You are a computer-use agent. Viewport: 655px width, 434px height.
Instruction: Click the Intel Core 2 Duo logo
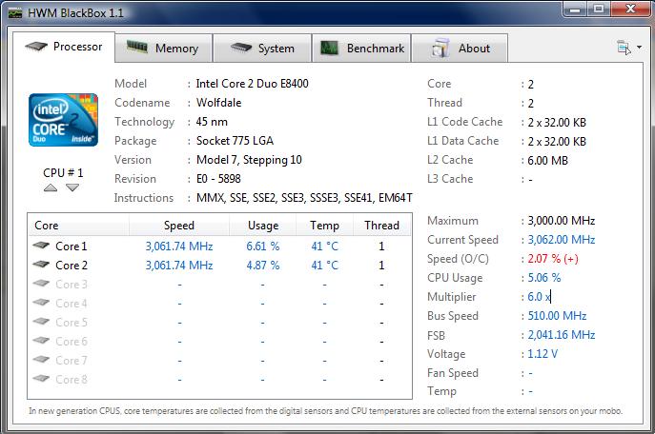(x=63, y=120)
